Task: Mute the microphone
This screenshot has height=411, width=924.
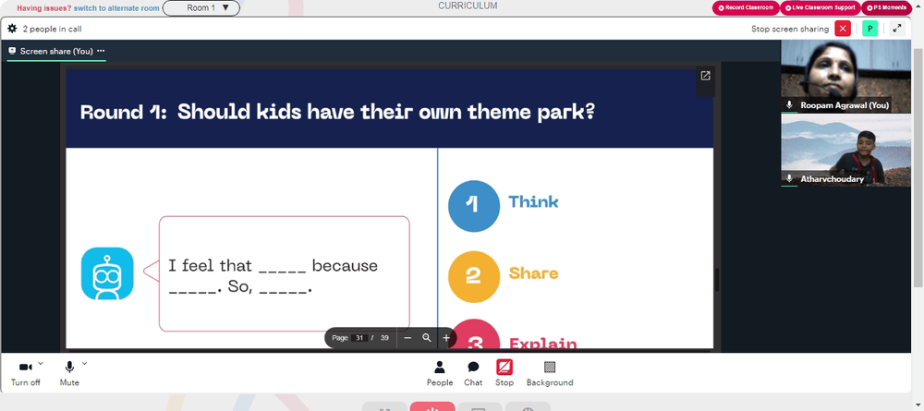Action: 69,374
